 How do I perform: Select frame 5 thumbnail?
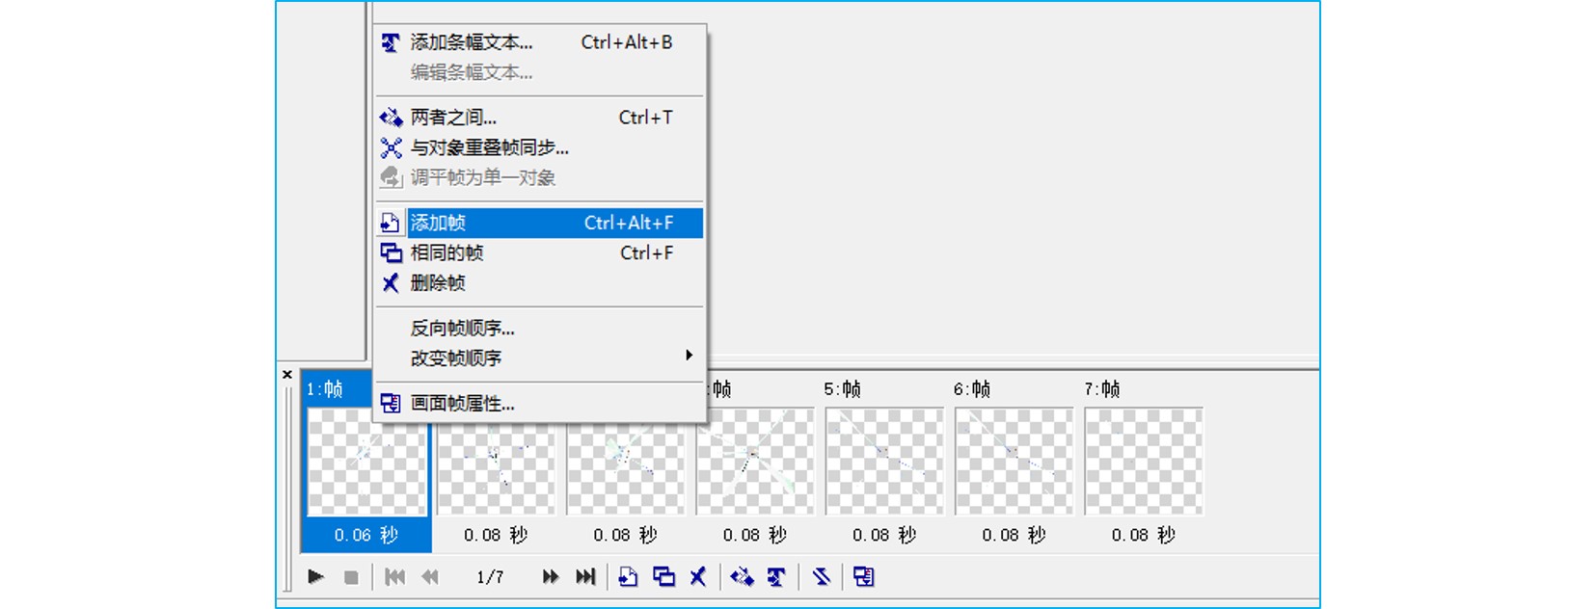click(x=884, y=462)
